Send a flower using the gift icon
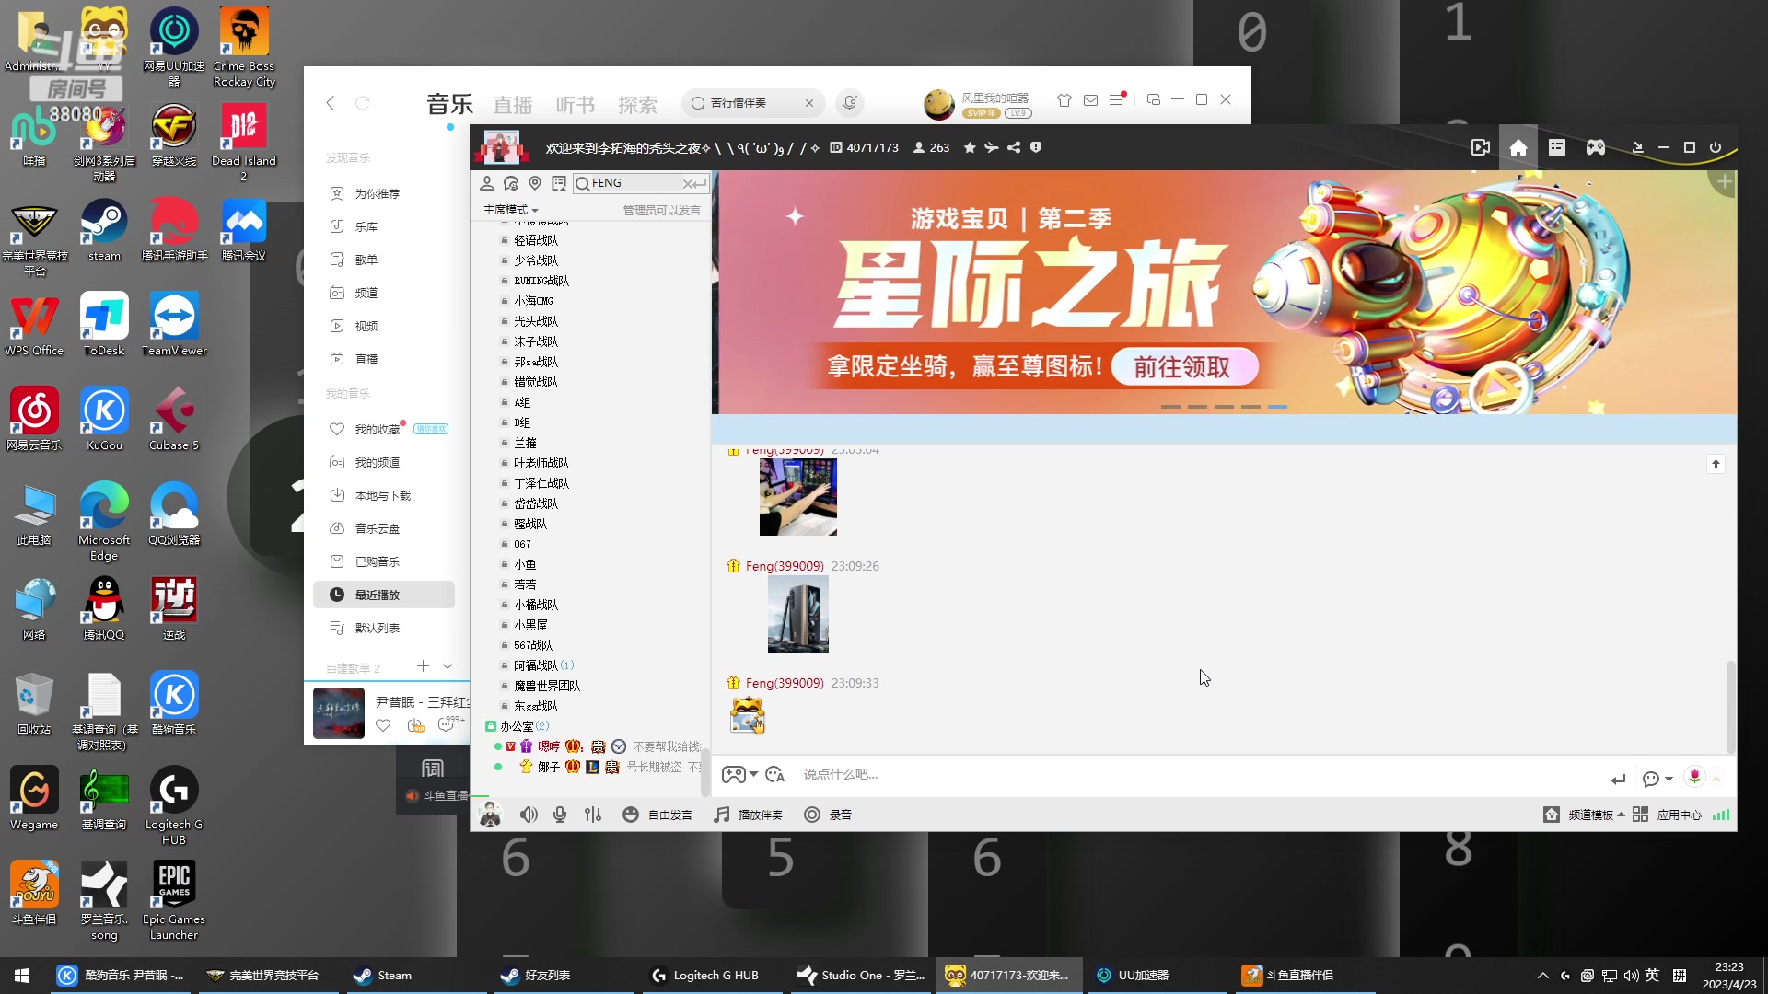1768x994 pixels. (x=1694, y=778)
